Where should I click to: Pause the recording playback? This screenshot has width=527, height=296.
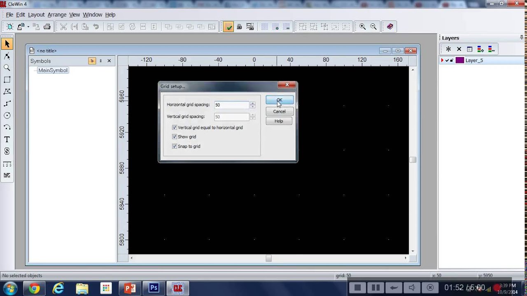(375, 288)
